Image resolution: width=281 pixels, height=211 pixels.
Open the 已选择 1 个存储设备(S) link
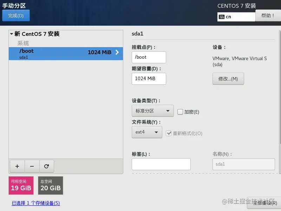(x=36, y=203)
